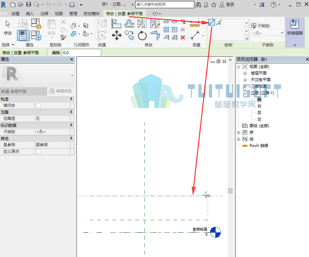Screen dimensions: 309x257
Task: Click the Copy tool icon
Action: (130, 35)
